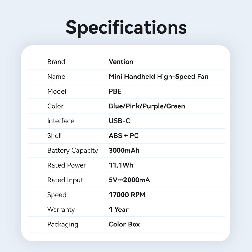This screenshot has height=252, width=252.
Task: Click the Specifications heading
Action: [126, 27]
